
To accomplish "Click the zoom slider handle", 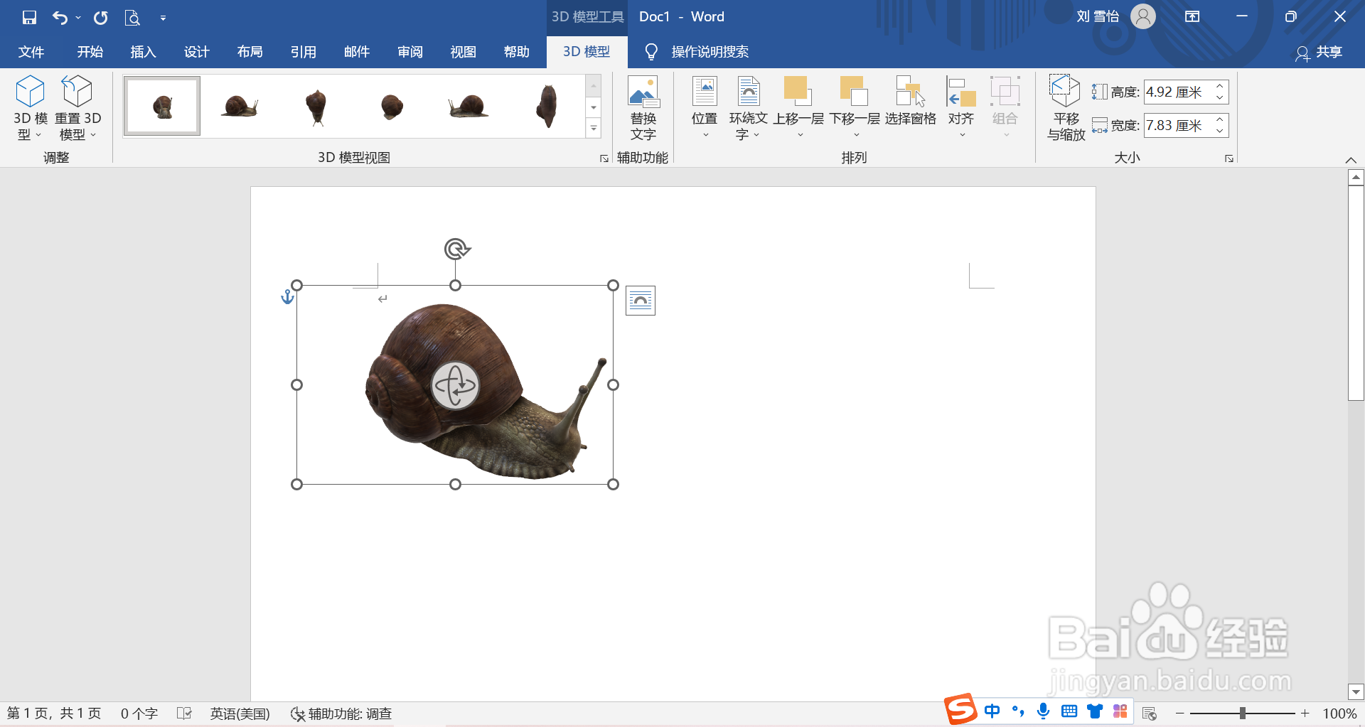I will [1242, 713].
